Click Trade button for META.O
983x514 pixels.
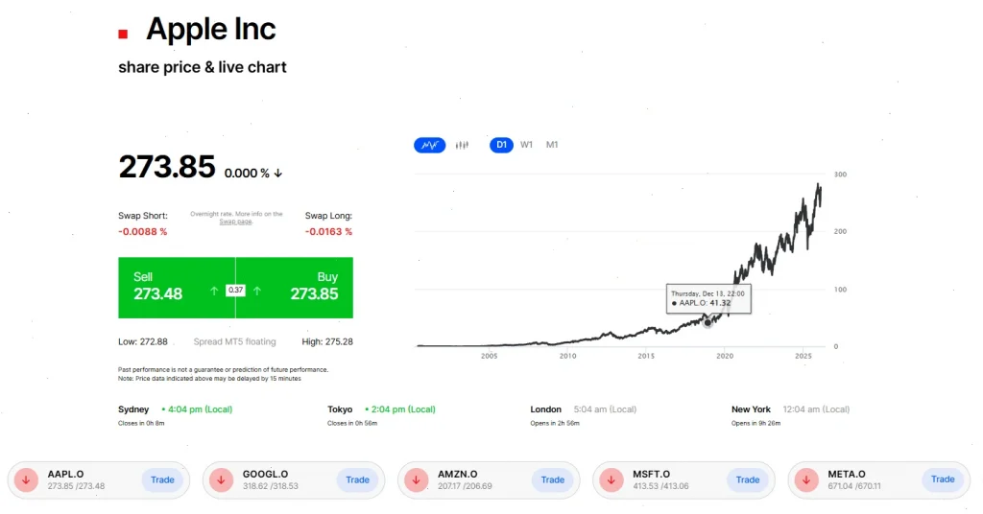(943, 479)
